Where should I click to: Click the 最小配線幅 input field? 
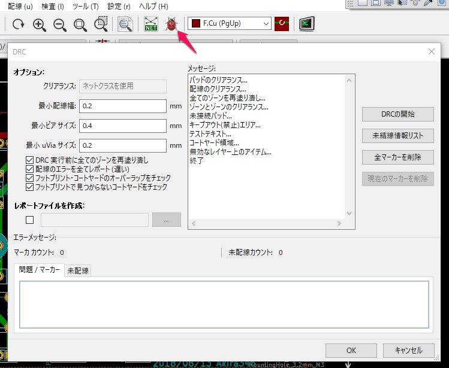[x=123, y=106]
